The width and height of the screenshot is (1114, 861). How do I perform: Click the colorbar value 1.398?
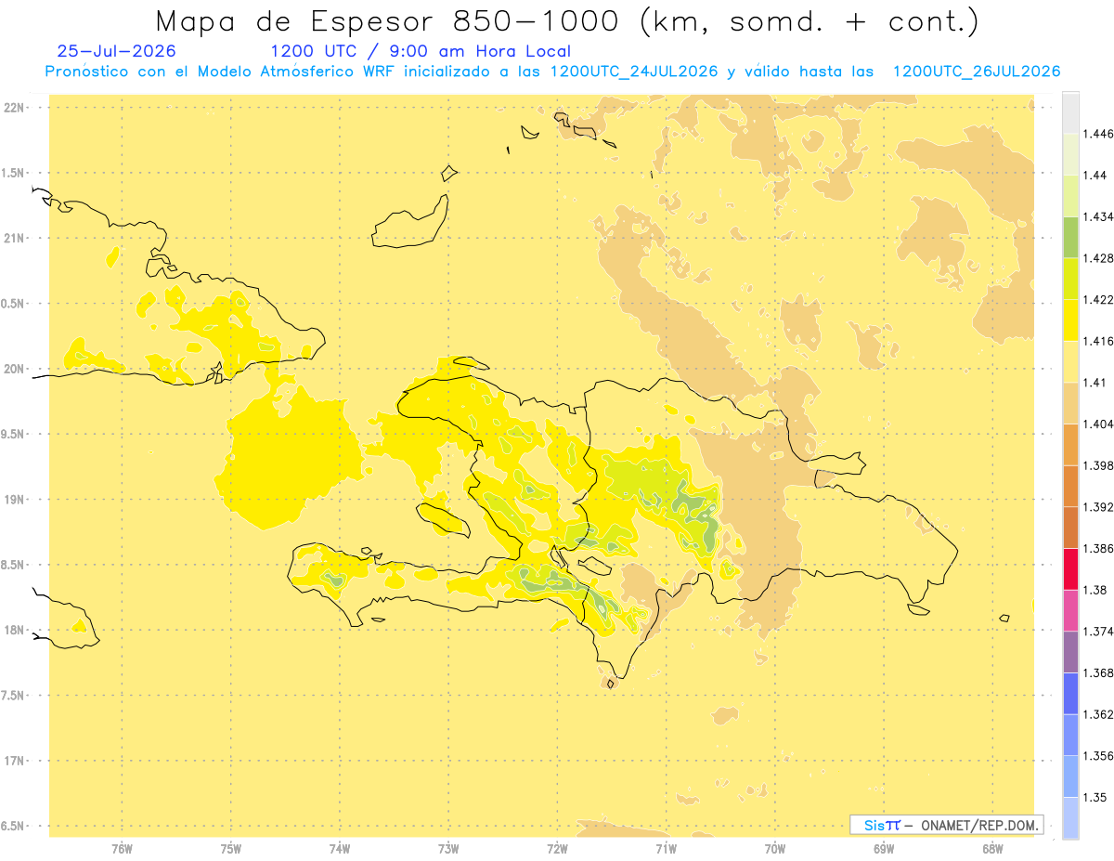tap(1100, 465)
